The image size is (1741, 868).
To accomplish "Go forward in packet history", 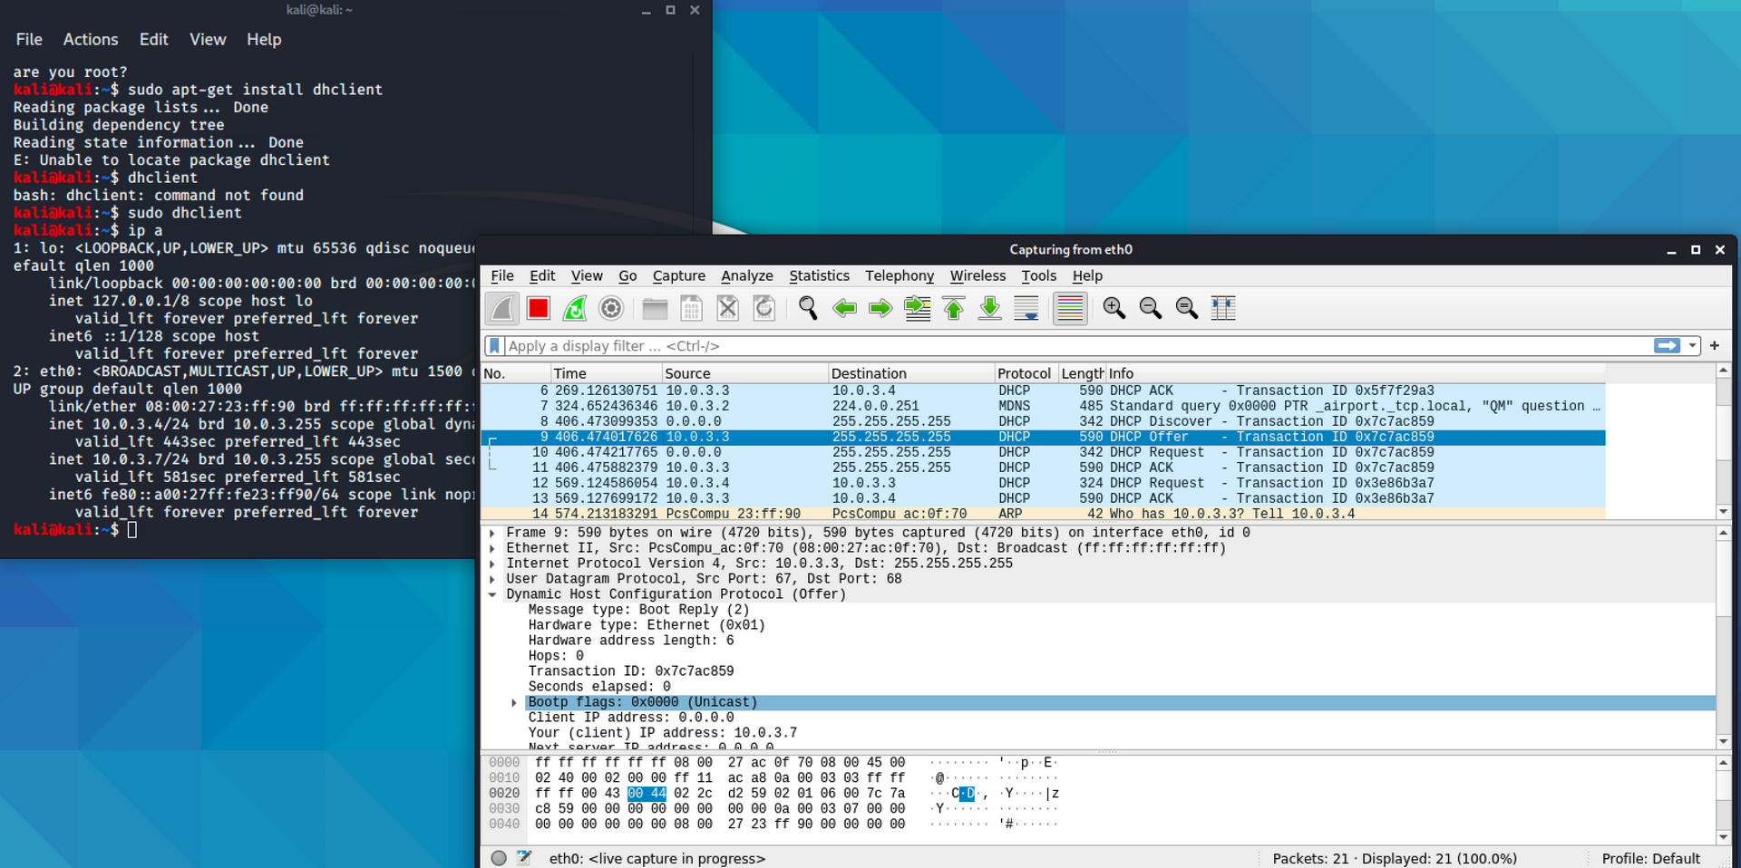I will click(x=880, y=309).
